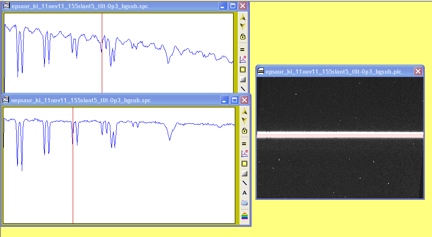Select the letter A text tool
Viewport: 432px width, 237px height.
point(244,193)
